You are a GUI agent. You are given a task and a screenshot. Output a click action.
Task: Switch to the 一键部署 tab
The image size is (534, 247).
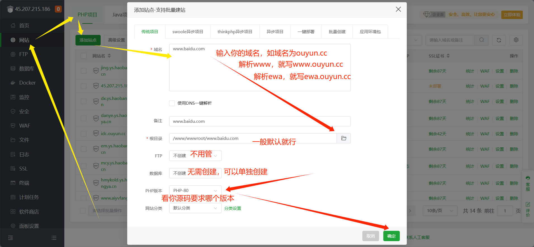coord(306,32)
